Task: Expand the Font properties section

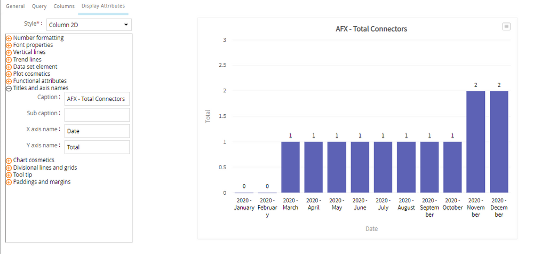Action: (x=9, y=45)
